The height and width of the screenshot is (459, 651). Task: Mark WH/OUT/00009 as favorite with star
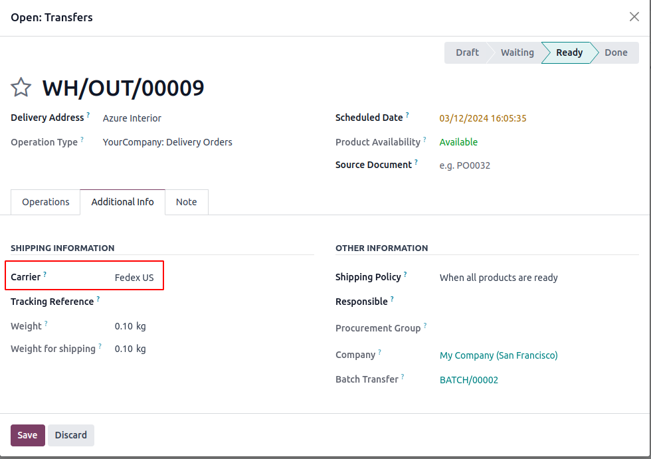click(x=21, y=88)
